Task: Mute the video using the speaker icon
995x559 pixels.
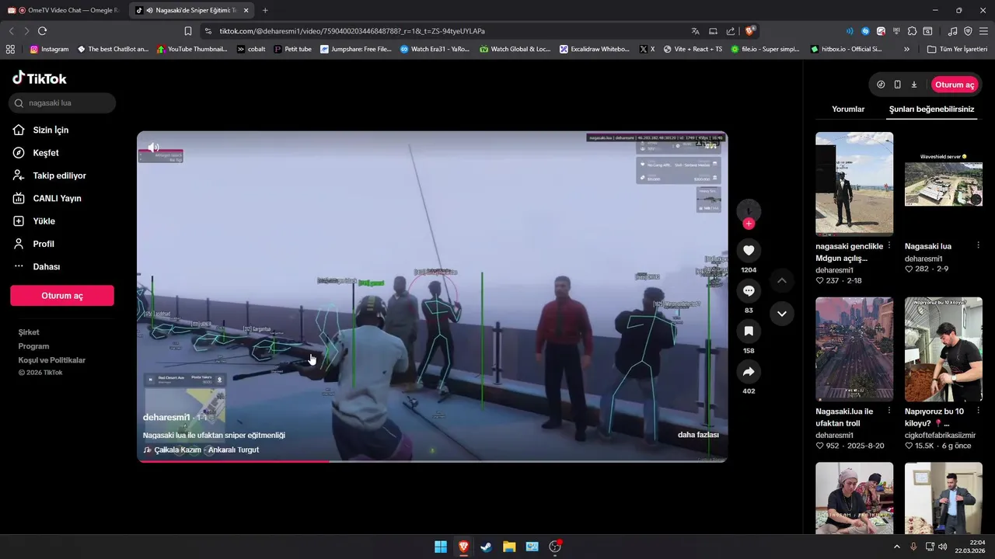Action: pyautogui.click(x=153, y=148)
